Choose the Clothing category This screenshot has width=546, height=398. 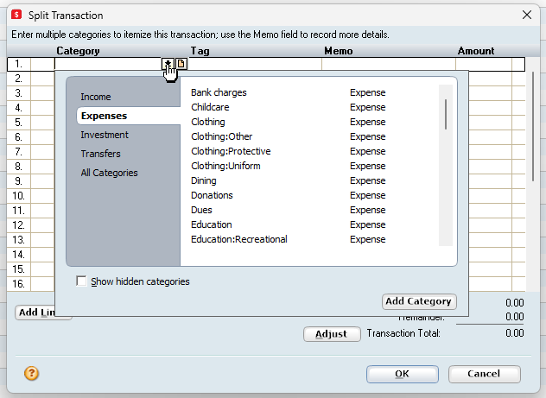(208, 122)
